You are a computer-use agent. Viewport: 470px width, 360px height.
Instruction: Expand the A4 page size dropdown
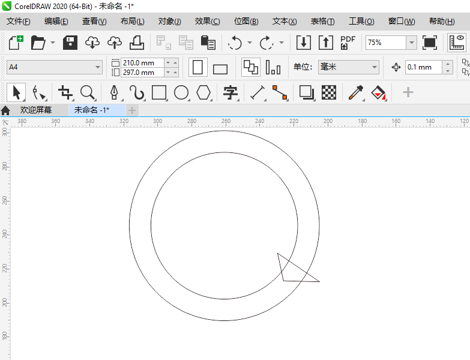[x=98, y=67]
